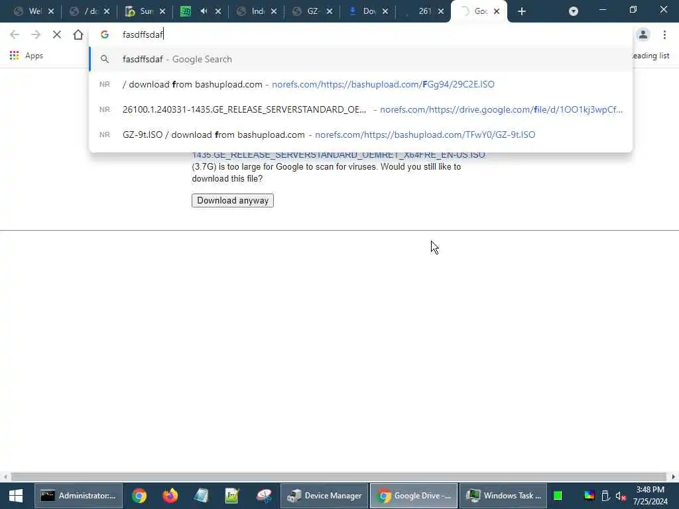Image resolution: width=679 pixels, height=509 pixels.
Task: Switch to the '261' tab
Action: [x=418, y=12]
